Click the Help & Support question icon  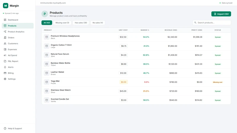[x=5, y=129]
